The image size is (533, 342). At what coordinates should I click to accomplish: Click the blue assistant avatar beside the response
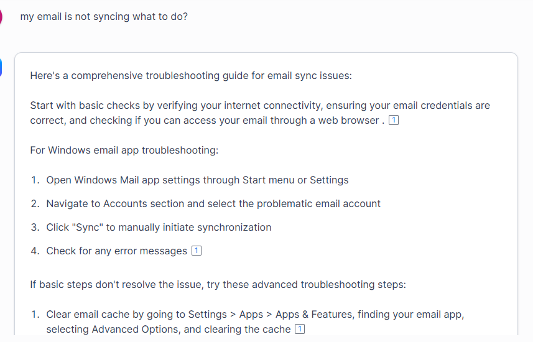pos(1,67)
